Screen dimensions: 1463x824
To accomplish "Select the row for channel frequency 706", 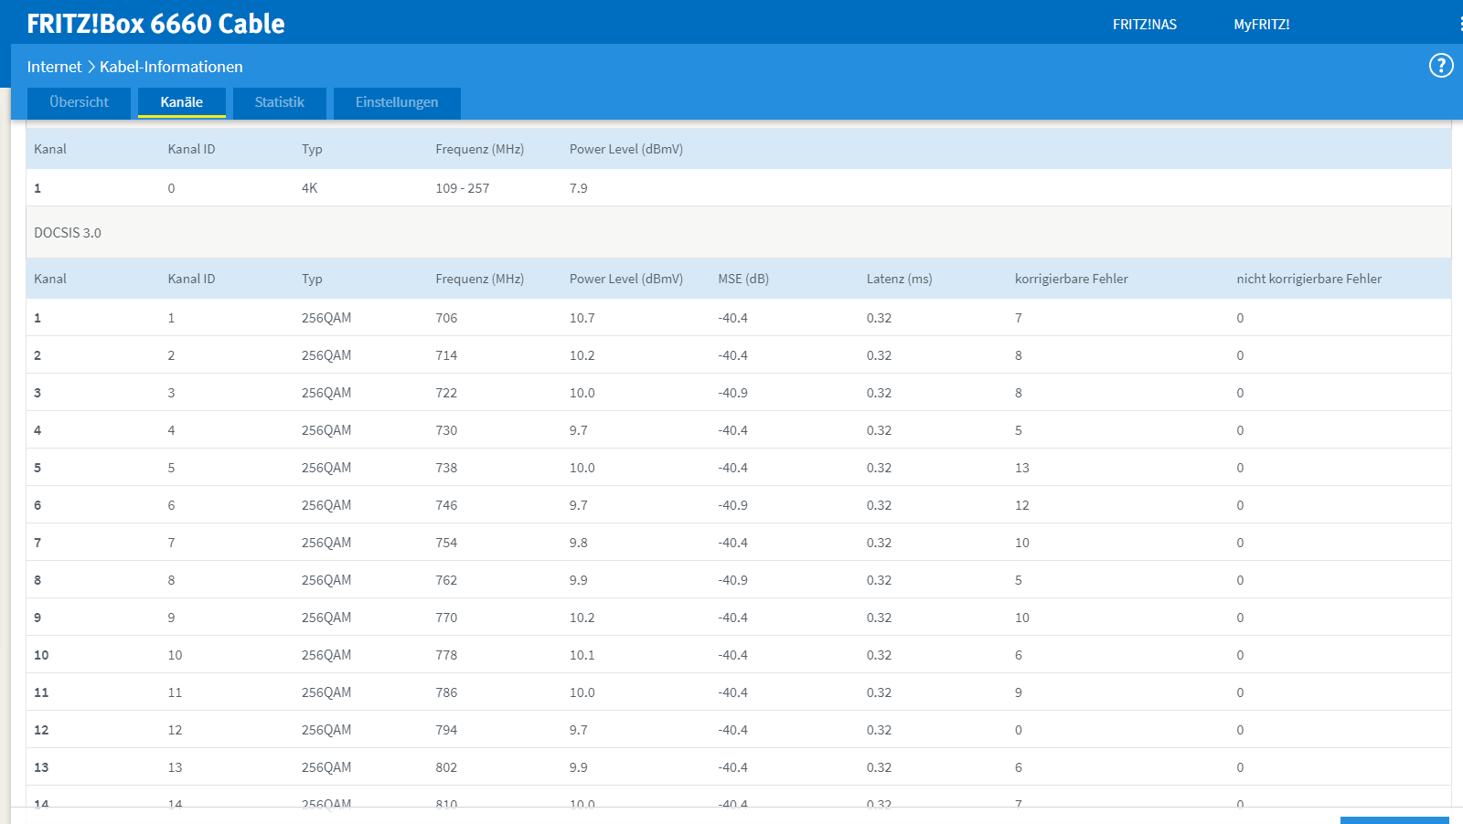I will coord(739,318).
